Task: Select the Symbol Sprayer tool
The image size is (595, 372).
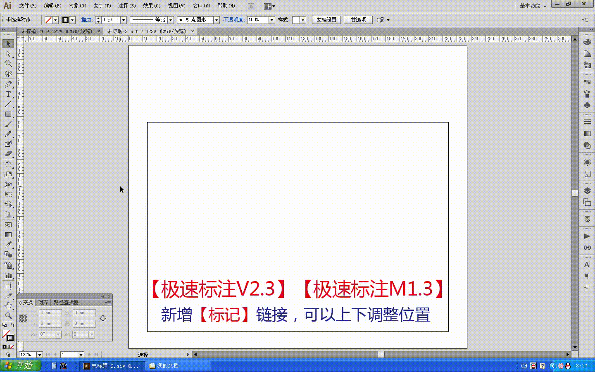Action: [x=8, y=265]
